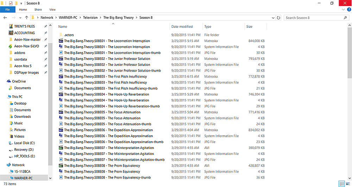Select S08E08 Prom Equivalency AVI file icon
This screenshot has height=187, width=352.
61,166
